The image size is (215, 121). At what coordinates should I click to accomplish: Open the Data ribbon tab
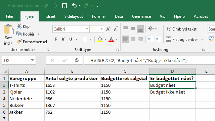(x=119, y=16)
